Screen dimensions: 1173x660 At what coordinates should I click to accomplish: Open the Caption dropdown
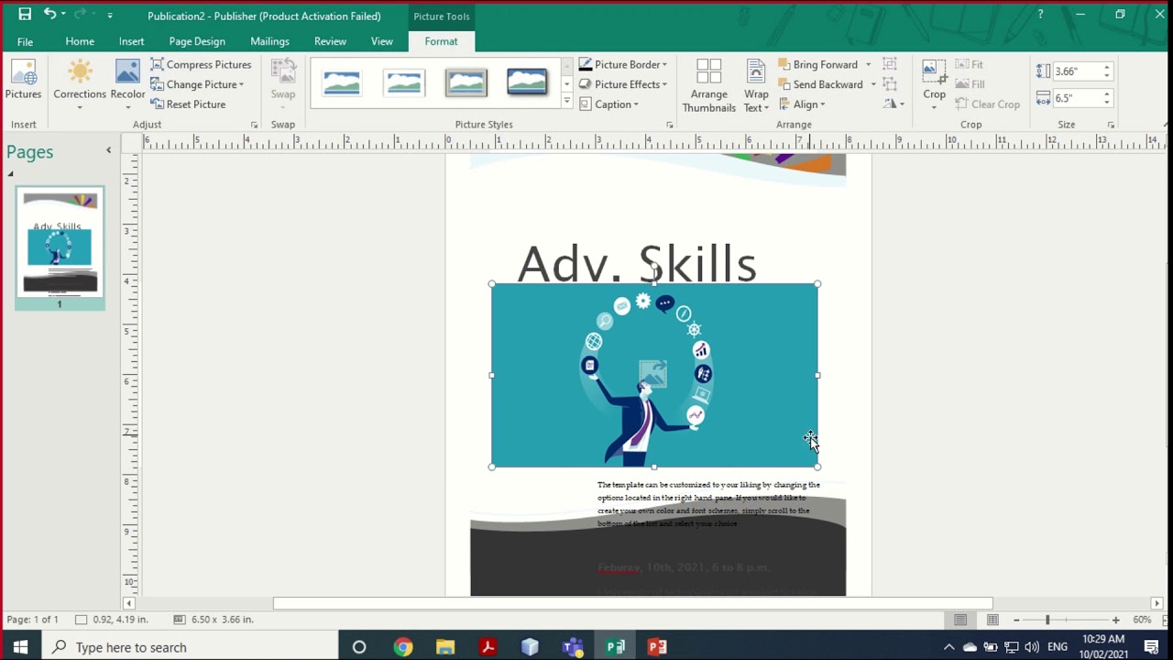coord(609,104)
